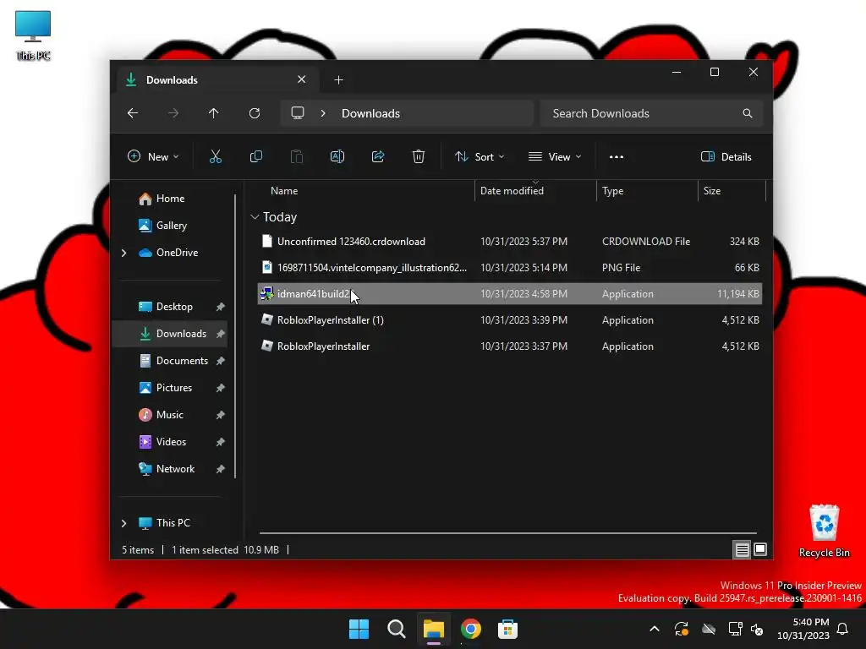Add a new tab
866x649 pixels.
coord(338,80)
